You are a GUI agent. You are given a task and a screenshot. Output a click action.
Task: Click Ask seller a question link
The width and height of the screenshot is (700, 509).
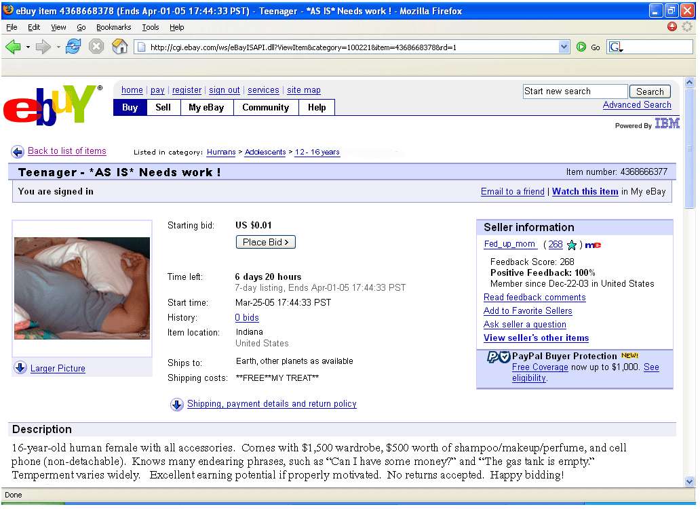524,325
